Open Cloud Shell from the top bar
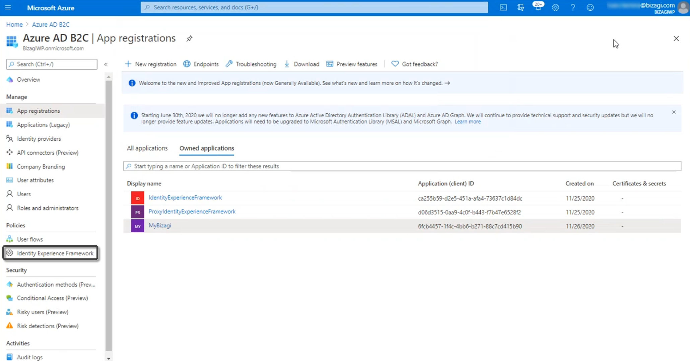Viewport: 690px width, 361px height. click(x=503, y=7)
